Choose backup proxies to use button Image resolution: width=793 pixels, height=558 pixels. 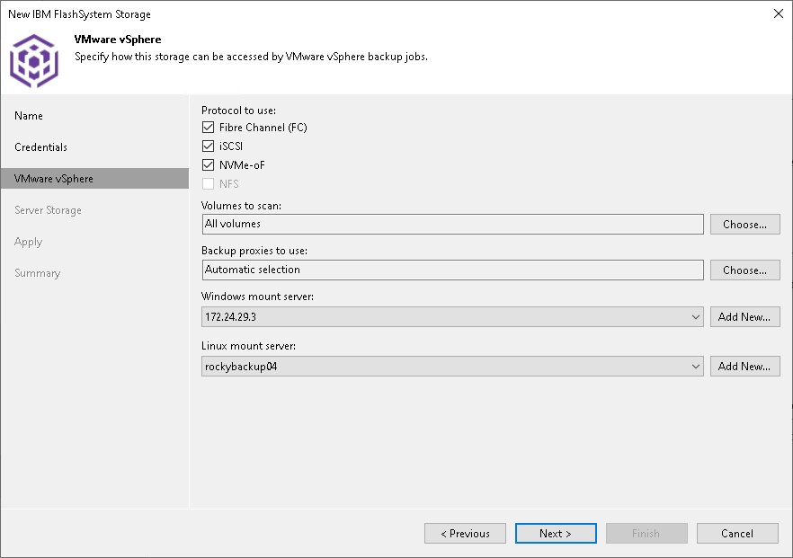(745, 270)
